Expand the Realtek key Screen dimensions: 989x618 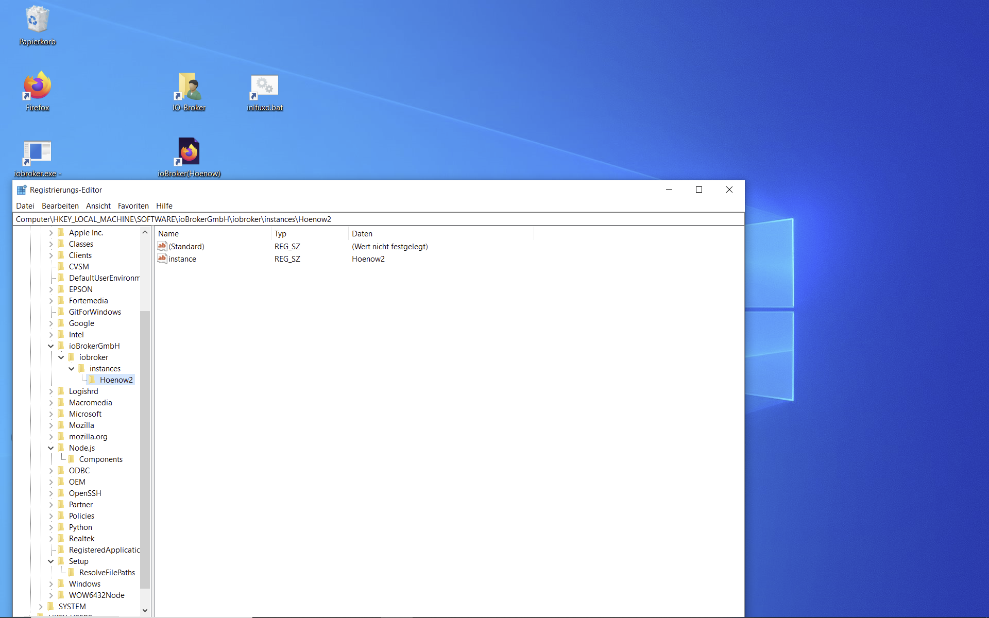pyautogui.click(x=51, y=539)
